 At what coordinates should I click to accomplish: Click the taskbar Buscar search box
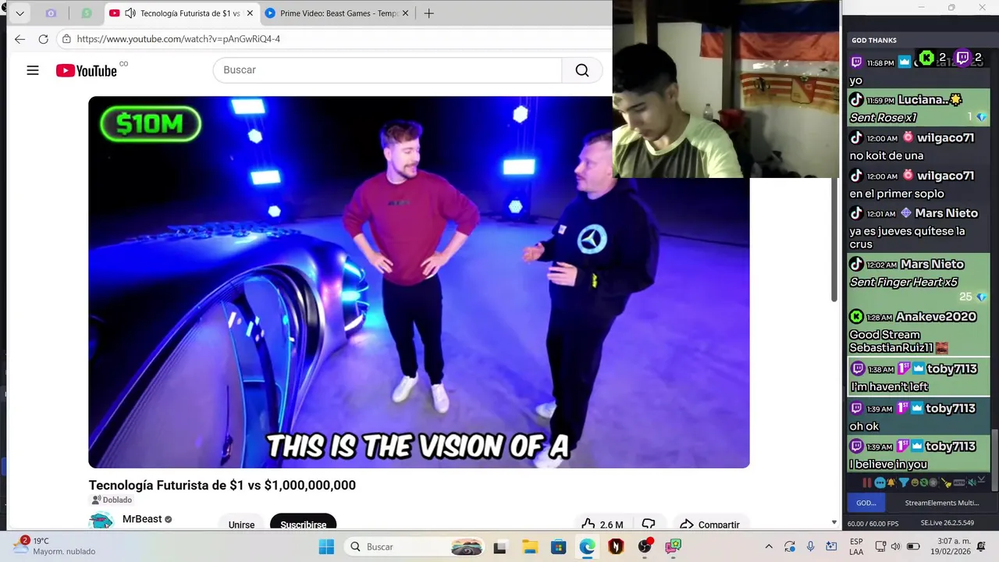415,546
